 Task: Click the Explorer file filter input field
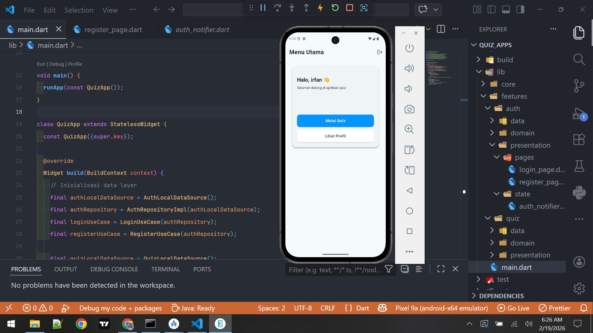coord(335,269)
